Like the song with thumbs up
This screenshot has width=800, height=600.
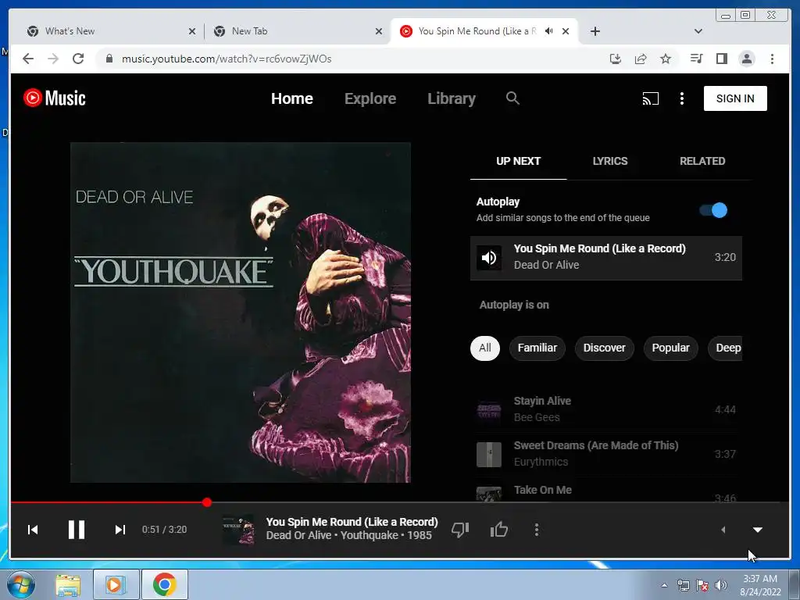[x=499, y=530]
